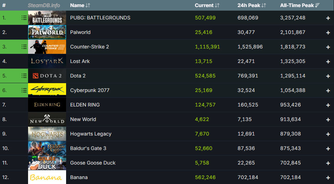Sort by 24h Peak column header
The width and height of the screenshot is (334, 184).
pyautogui.click(x=252, y=5)
